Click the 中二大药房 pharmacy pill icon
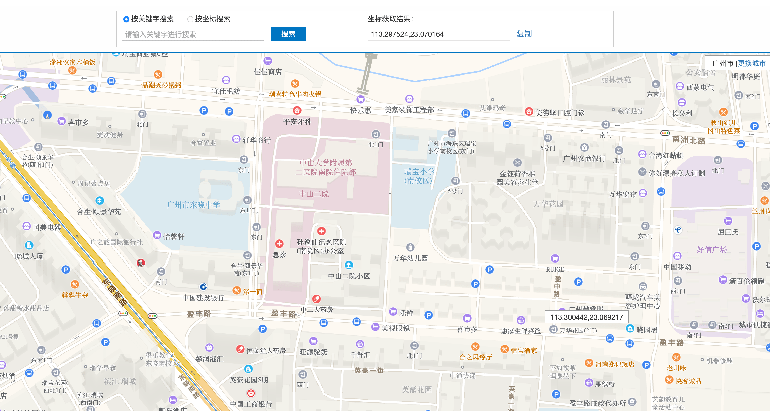The image size is (770, 411). click(316, 298)
